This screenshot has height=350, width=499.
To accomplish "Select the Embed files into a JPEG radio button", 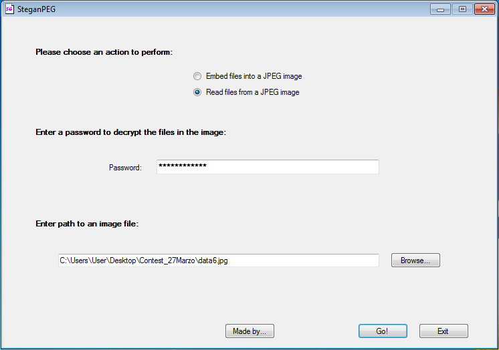I will pyautogui.click(x=197, y=76).
